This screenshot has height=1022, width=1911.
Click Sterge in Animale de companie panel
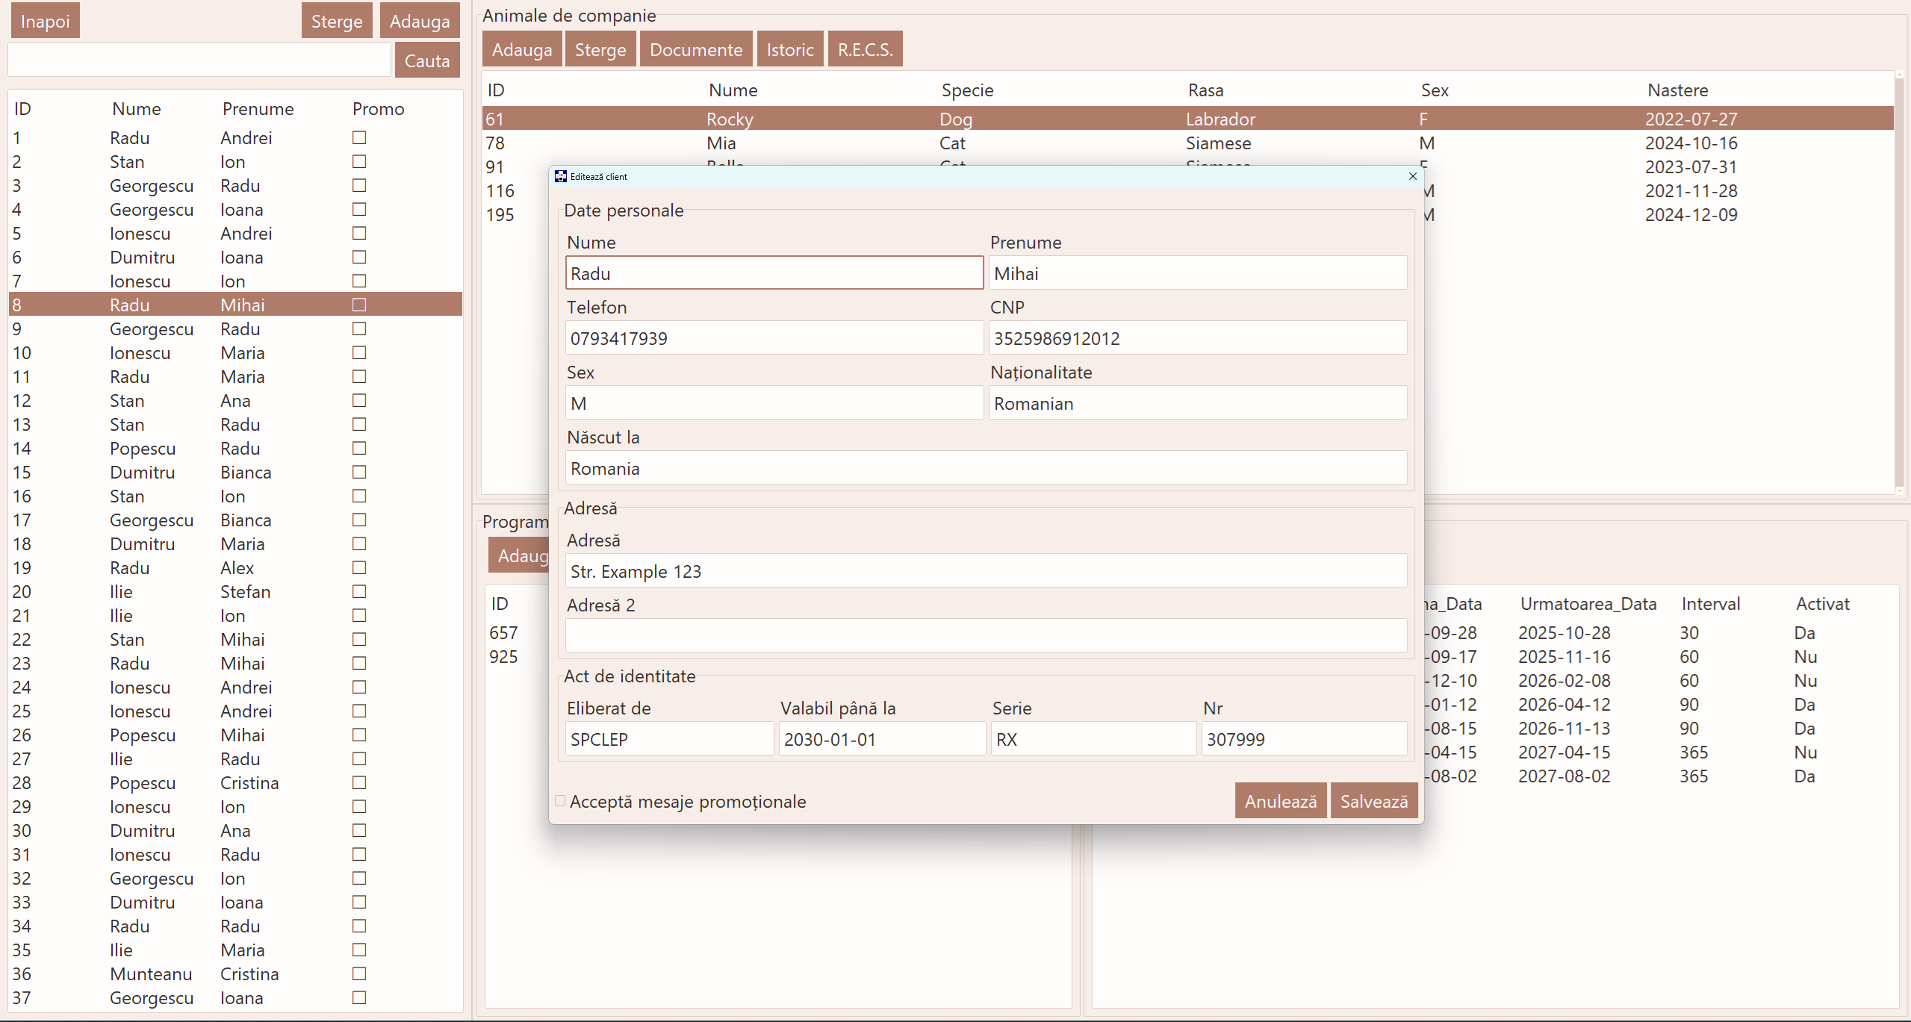click(600, 49)
